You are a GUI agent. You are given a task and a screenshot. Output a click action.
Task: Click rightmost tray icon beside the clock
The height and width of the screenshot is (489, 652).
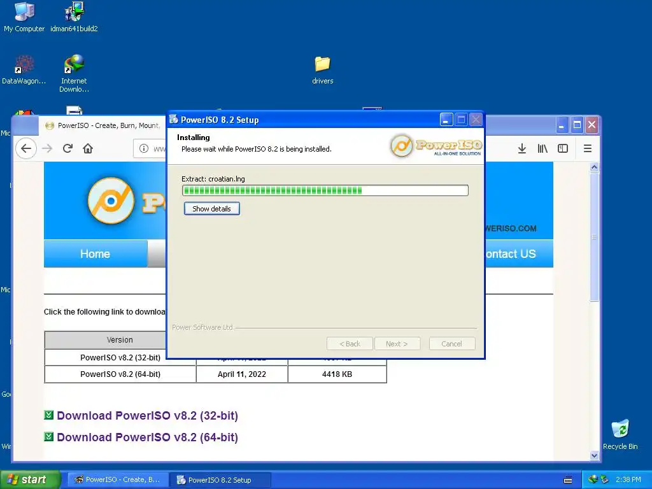click(x=604, y=479)
